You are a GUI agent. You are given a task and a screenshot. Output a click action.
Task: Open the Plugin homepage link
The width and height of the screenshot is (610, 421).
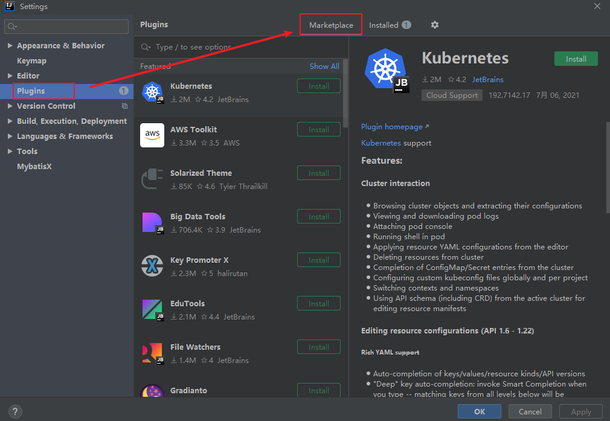(395, 126)
